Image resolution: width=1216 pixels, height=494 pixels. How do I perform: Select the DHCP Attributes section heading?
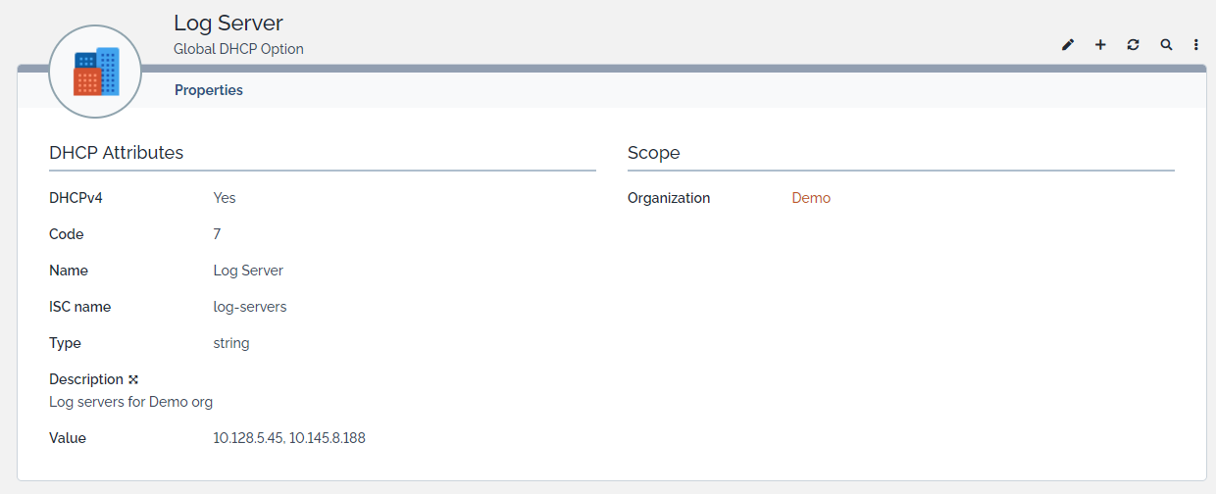point(116,153)
